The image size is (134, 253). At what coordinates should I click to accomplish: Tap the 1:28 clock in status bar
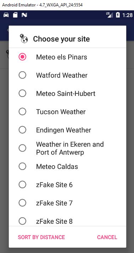pos(127,15)
